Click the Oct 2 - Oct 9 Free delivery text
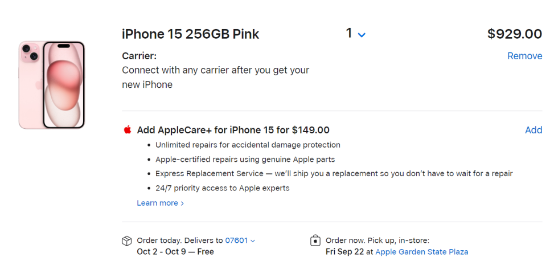The height and width of the screenshot is (269, 550). [175, 252]
